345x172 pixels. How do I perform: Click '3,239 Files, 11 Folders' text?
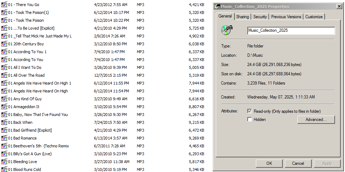click(266, 83)
